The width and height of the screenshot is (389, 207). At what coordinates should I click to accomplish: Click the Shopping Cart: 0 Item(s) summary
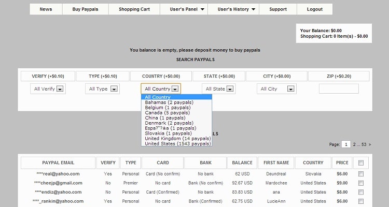click(334, 36)
